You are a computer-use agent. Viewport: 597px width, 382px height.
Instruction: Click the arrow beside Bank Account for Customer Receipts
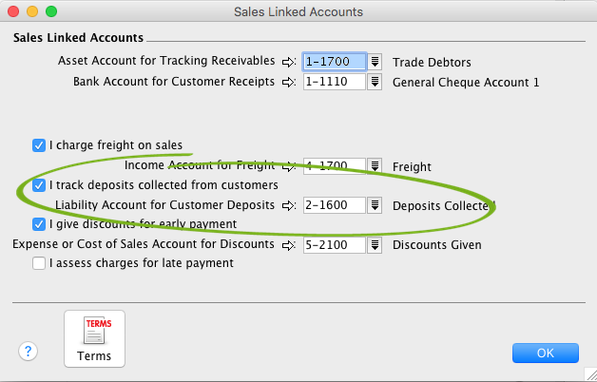pyautogui.click(x=290, y=82)
